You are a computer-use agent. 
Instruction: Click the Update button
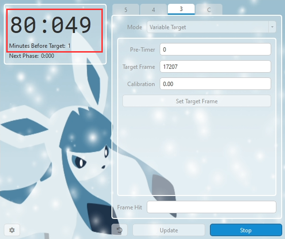(x=169, y=230)
